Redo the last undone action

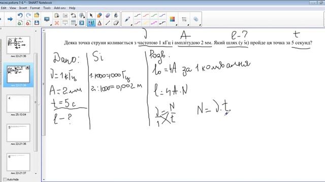click(28, 15)
